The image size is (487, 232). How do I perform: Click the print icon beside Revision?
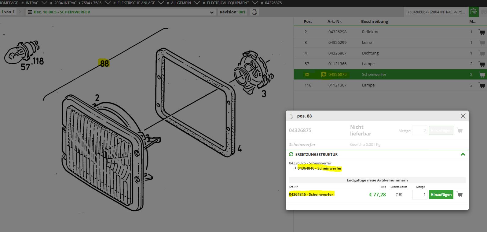254,12
